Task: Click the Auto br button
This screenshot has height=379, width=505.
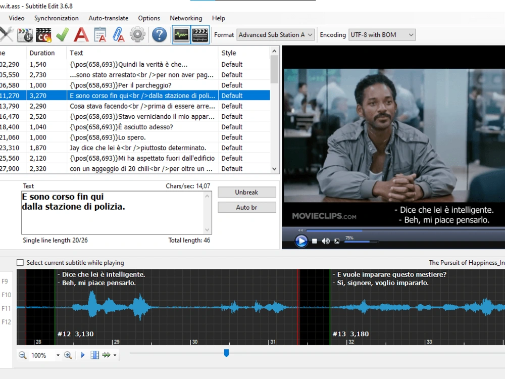Action: (247, 207)
